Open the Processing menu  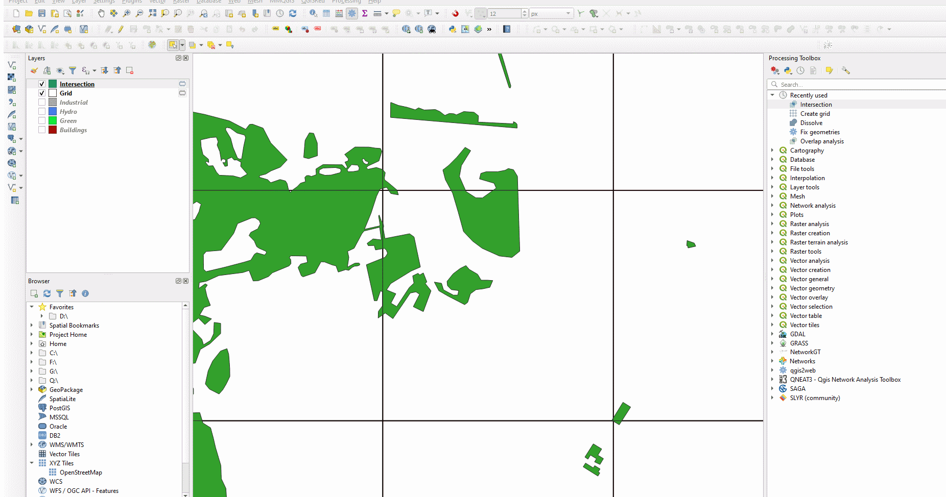346,2
